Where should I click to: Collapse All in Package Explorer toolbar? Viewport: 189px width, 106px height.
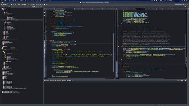33,7
